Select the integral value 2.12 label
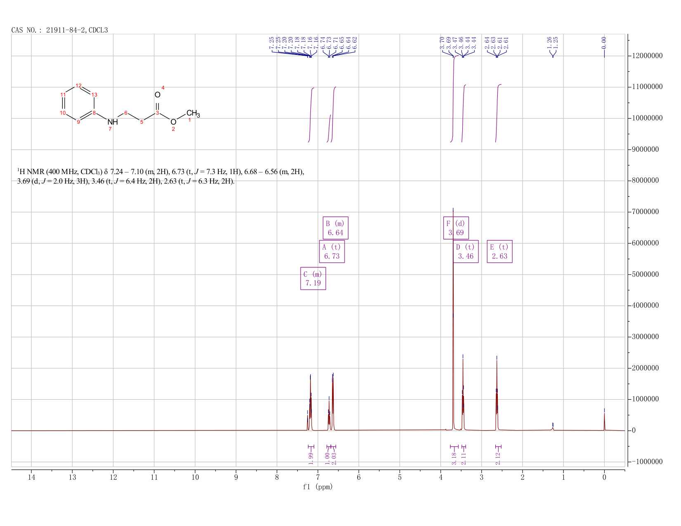This screenshot has height=526, width=681. pos(498,458)
